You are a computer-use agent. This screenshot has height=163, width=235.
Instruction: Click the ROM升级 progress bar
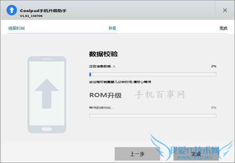tap(153, 116)
